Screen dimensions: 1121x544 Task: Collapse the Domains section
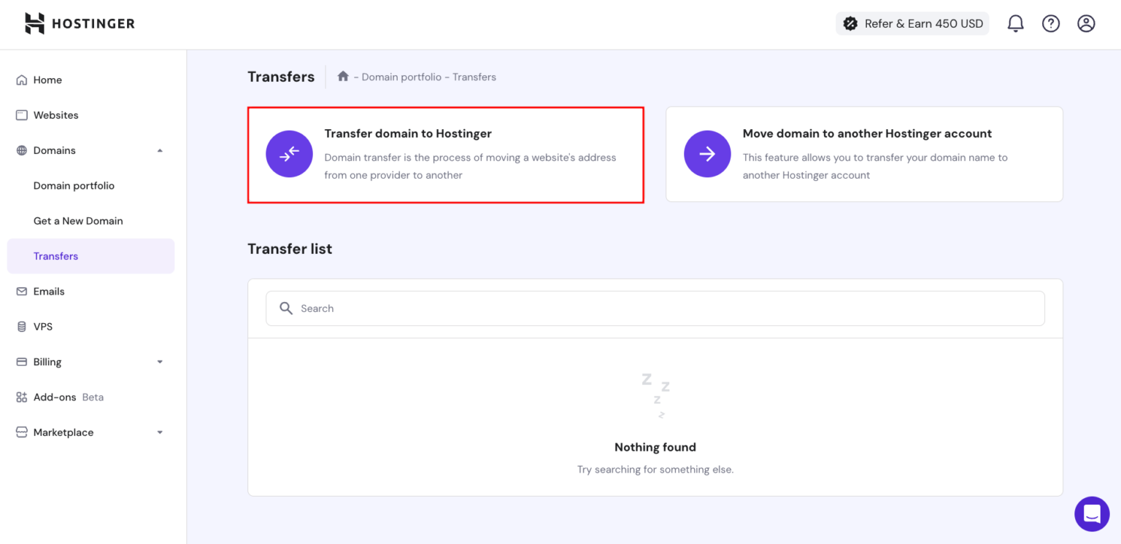(x=160, y=150)
